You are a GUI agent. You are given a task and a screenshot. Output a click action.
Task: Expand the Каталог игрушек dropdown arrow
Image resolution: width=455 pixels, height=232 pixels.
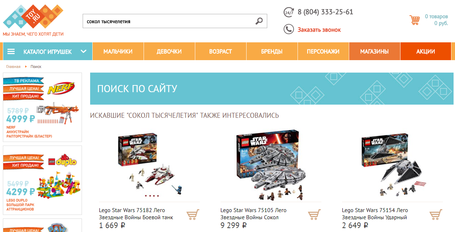tap(84, 52)
